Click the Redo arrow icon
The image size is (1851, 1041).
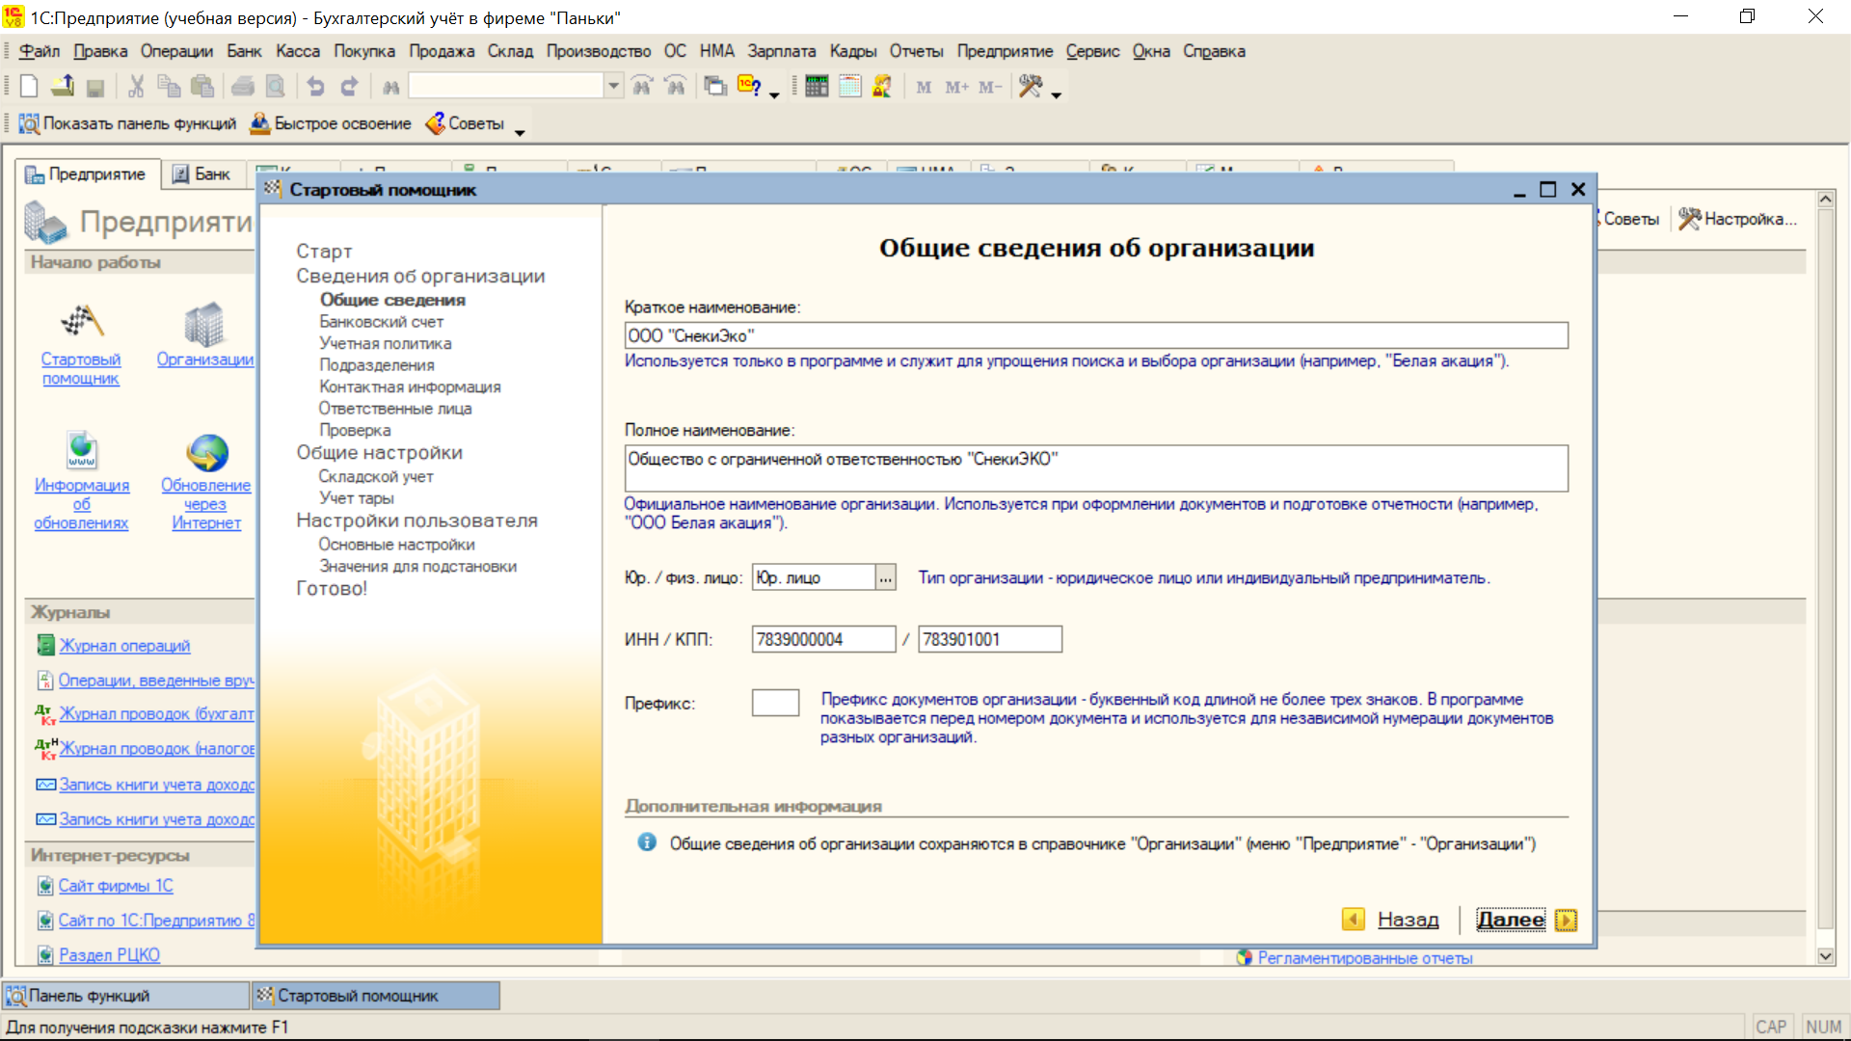click(x=349, y=87)
